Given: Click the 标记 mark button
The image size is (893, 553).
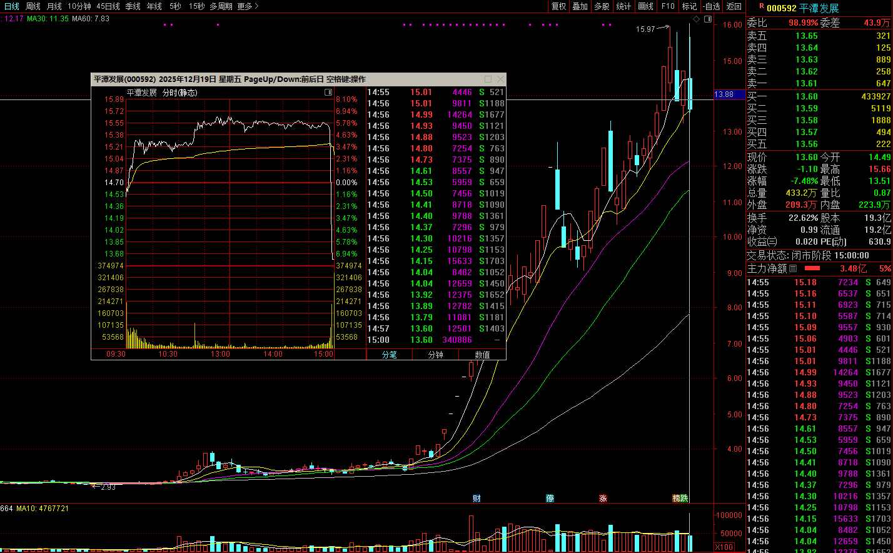Looking at the screenshot, I should coord(689,6).
